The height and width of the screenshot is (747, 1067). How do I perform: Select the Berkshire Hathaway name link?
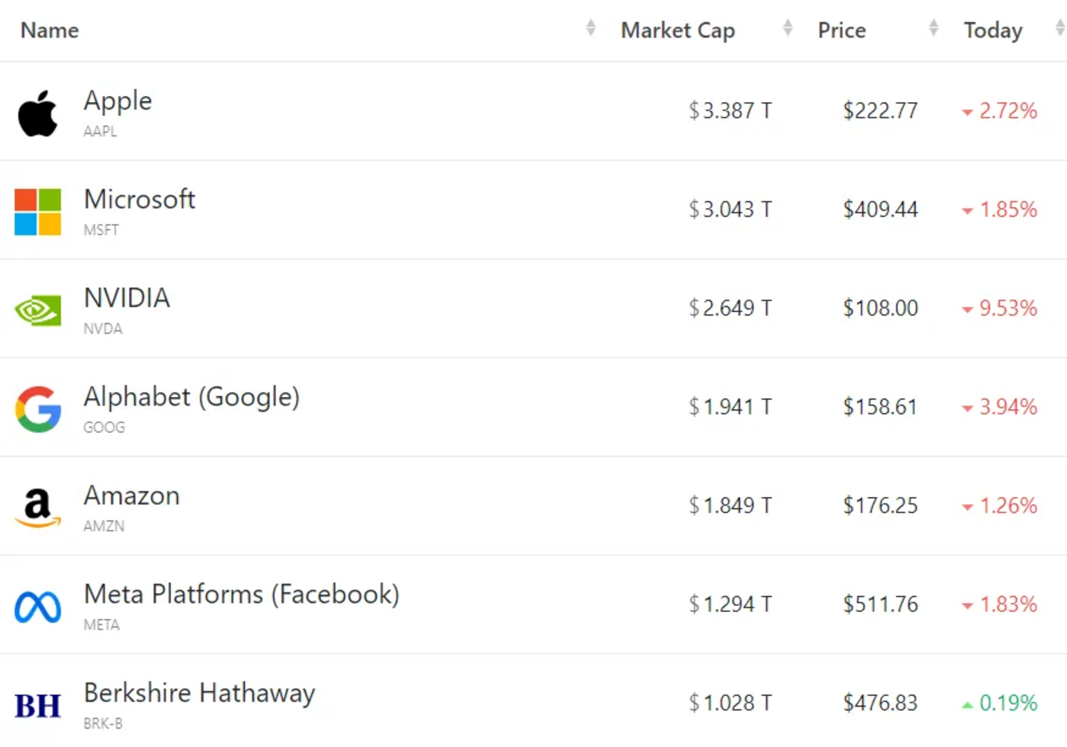tap(199, 693)
